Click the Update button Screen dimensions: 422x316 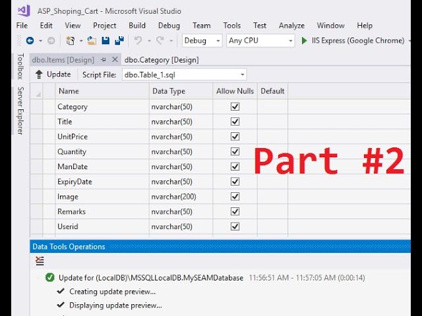tap(53, 74)
